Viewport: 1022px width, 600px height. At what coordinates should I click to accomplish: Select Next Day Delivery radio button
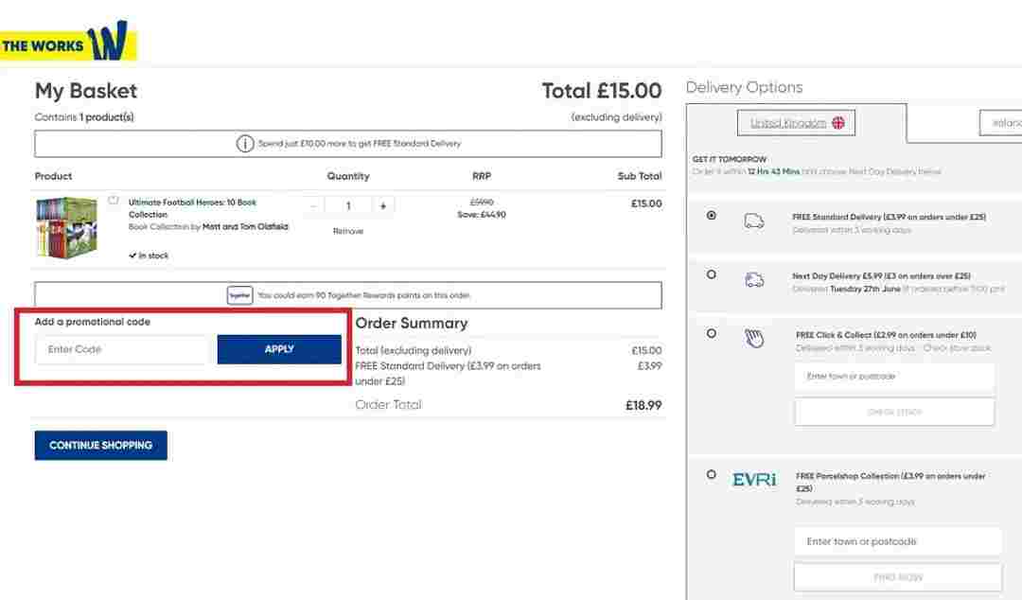(x=711, y=274)
